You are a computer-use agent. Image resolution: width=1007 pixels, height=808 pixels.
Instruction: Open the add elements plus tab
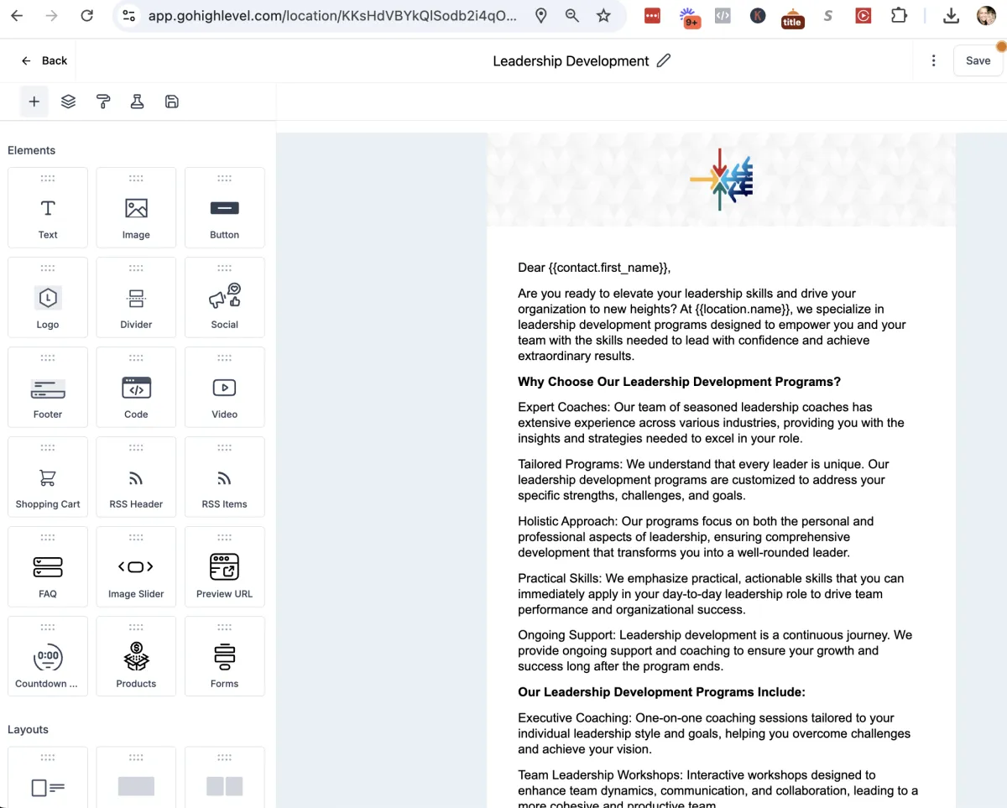pyautogui.click(x=34, y=102)
